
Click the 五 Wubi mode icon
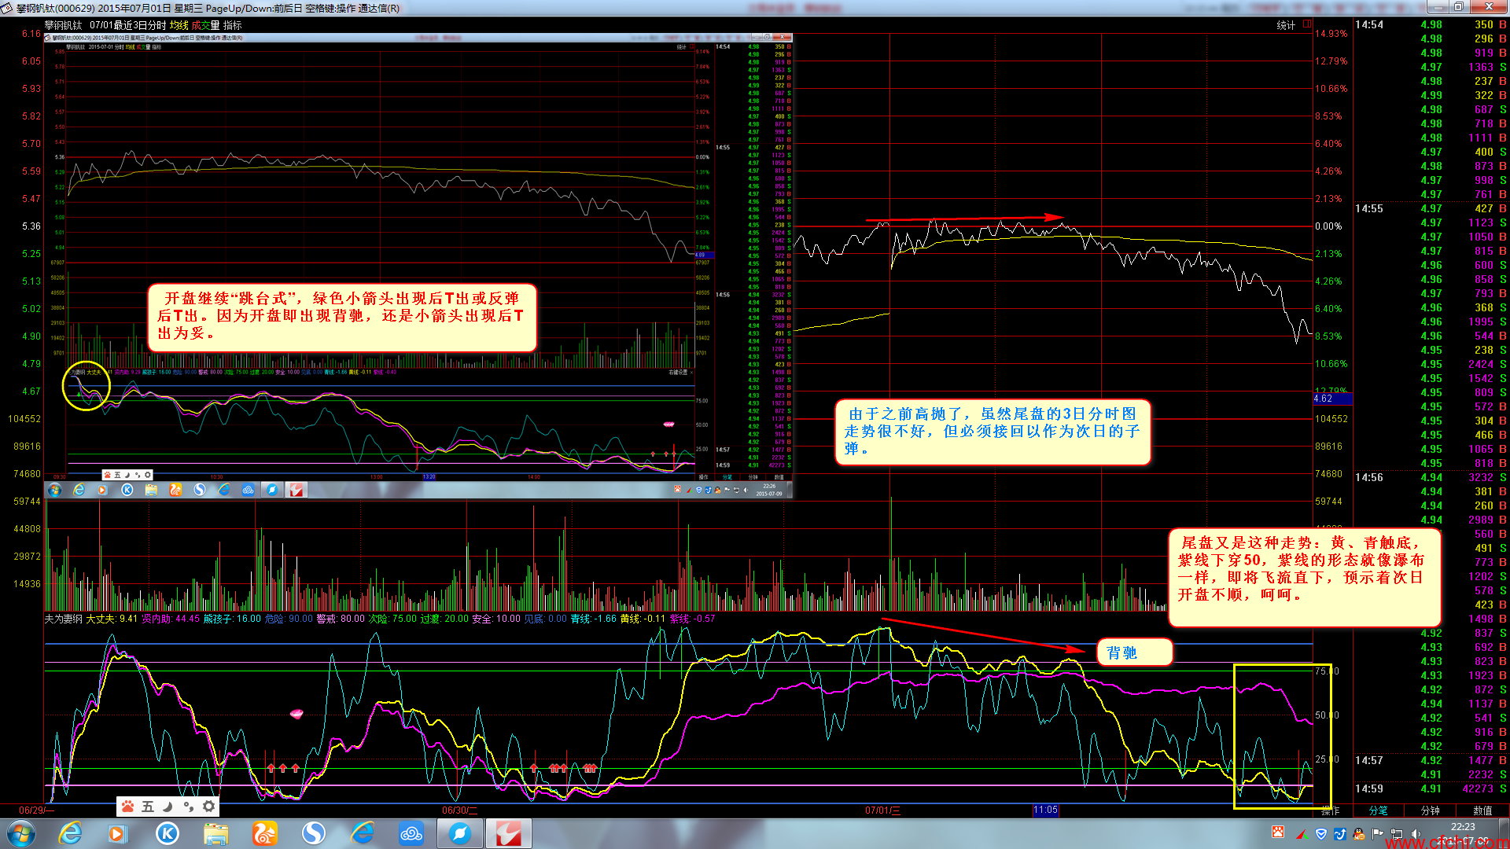[148, 806]
